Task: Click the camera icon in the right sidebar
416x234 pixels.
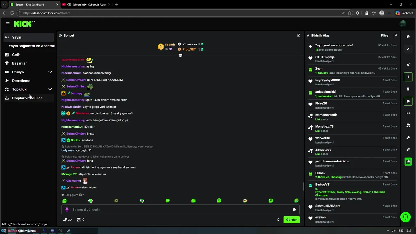Action: tap(408, 125)
